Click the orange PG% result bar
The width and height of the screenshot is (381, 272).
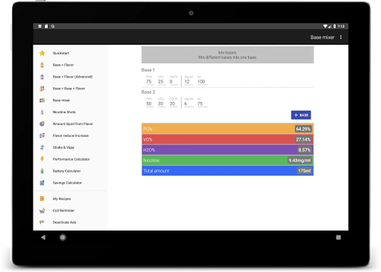[x=228, y=129]
